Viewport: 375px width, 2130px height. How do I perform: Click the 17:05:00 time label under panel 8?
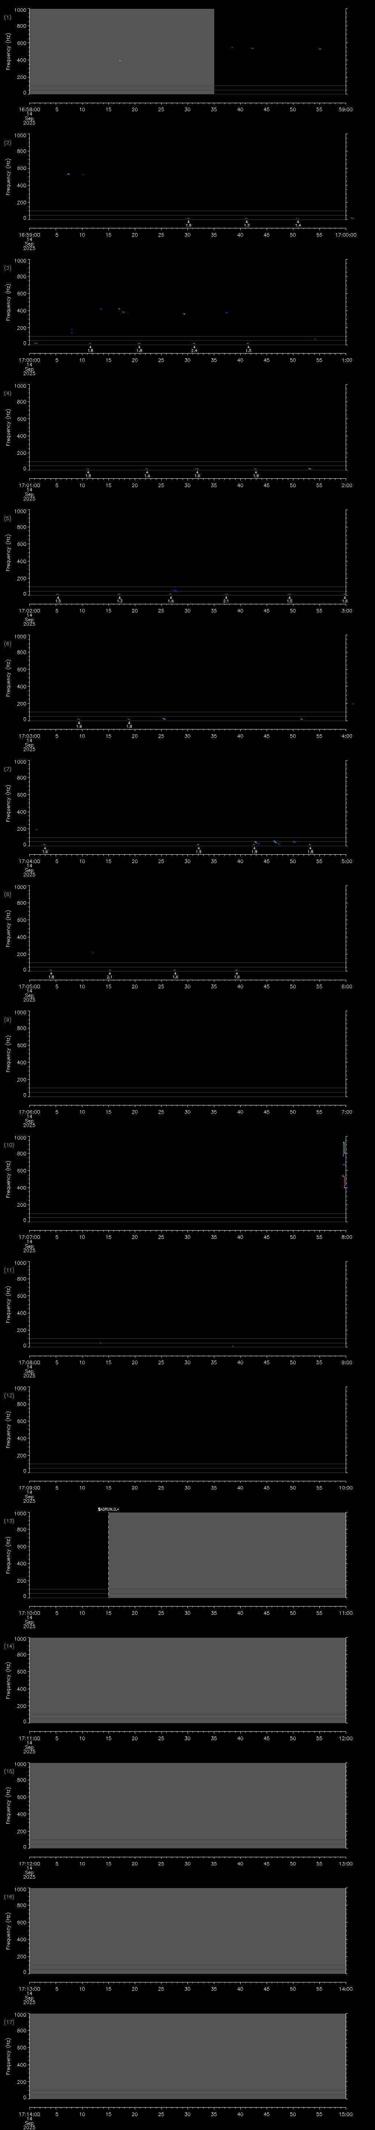[x=28, y=986]
